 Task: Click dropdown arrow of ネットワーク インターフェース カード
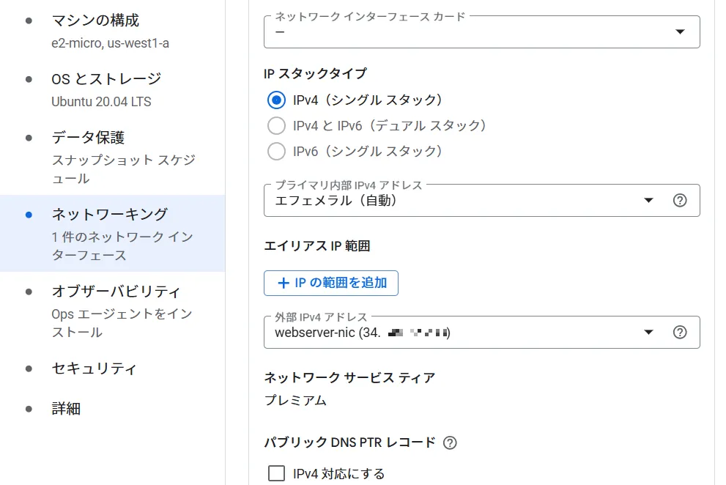(680, 32)
